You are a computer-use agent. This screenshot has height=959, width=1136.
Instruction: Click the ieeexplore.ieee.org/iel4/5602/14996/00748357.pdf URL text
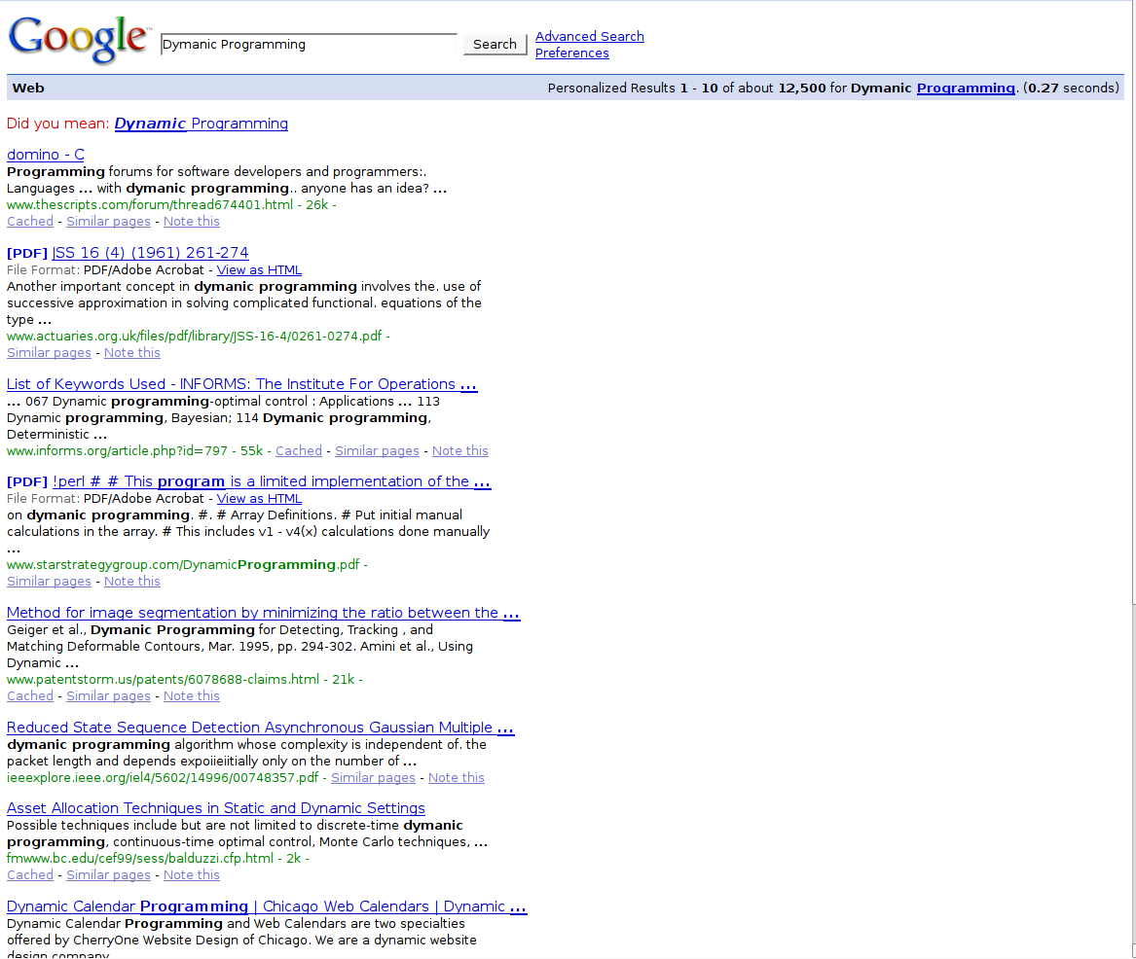coord(163,778)
